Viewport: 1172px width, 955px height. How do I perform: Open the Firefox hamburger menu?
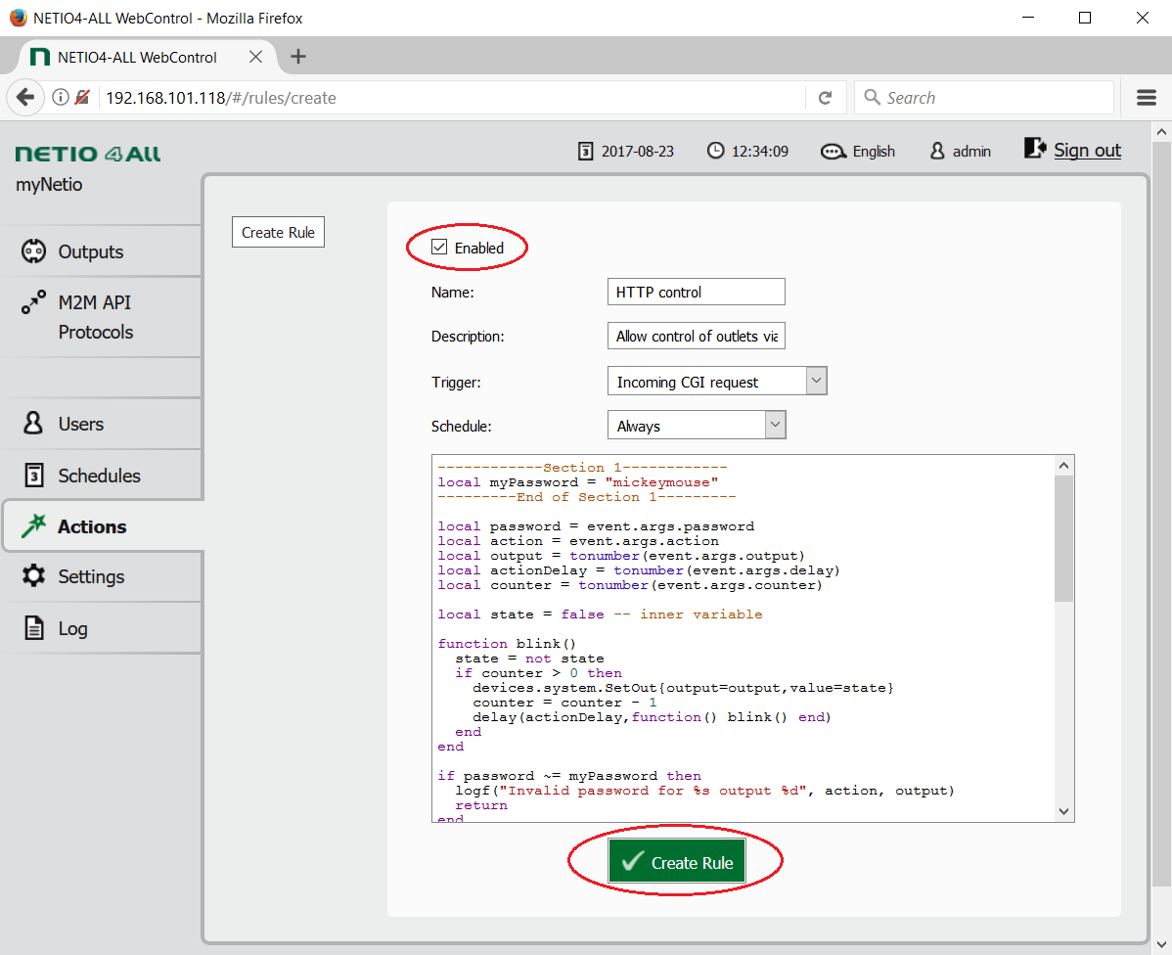(1147, 98)
